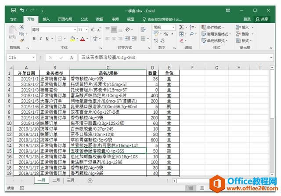Click the Wrap Text icon
This screenshot has width=281, height=196.
(x=143, y=29)
